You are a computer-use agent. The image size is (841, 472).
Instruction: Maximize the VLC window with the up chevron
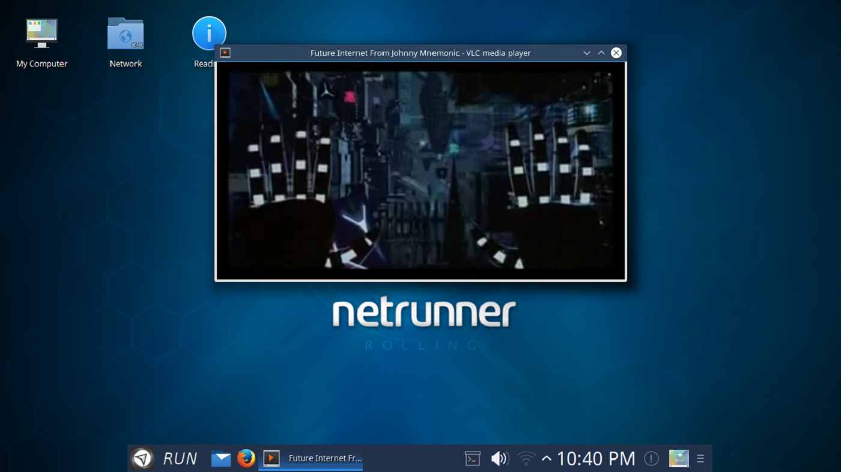click(x=601, y=53)
